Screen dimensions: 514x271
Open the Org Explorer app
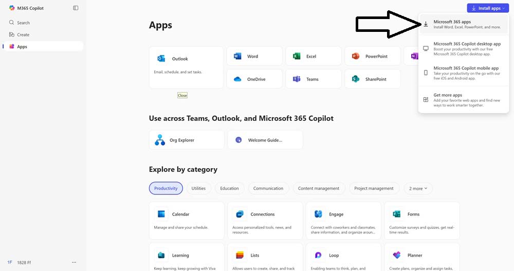tap(186, 140)
